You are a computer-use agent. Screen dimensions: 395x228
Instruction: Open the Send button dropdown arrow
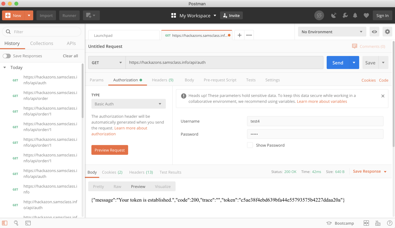[x=354, y=63]
